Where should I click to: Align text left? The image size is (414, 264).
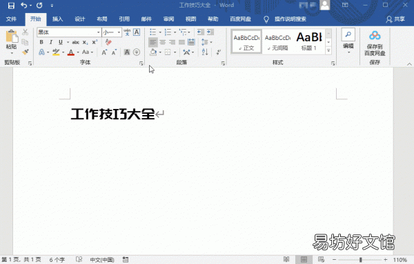pos(153,42)
